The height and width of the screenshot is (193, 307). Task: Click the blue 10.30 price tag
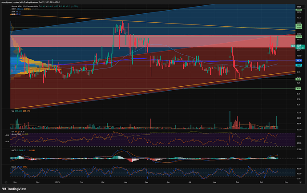pyautogui.click(x=299, y=60)
